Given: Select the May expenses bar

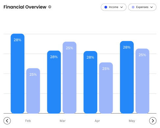Looking at the screenshot, I should (x=142, y=81).
